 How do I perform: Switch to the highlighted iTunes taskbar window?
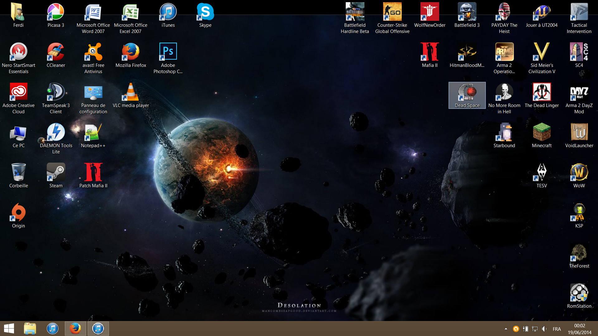coord(98,329)
